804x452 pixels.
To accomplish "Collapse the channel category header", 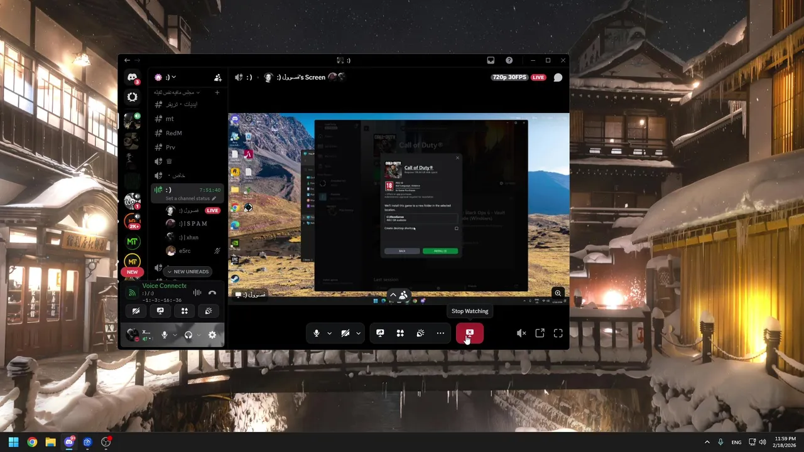I will coord(177,92).
